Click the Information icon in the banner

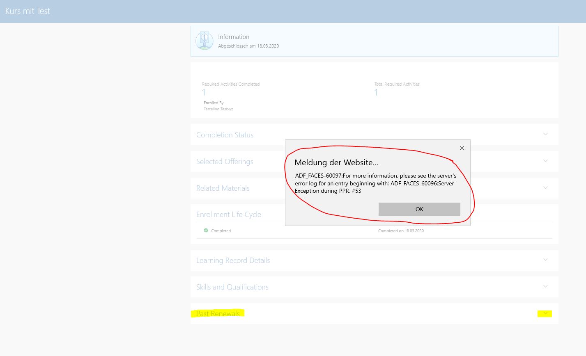pos(205,41)
